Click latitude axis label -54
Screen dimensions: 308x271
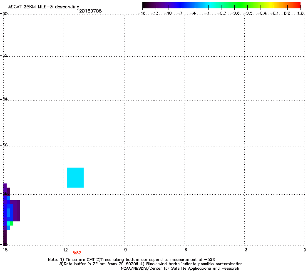coord(4,99)
